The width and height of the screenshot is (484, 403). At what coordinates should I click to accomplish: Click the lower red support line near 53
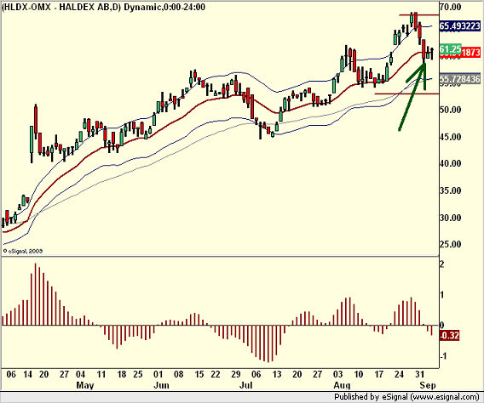[x=406, y=94]
